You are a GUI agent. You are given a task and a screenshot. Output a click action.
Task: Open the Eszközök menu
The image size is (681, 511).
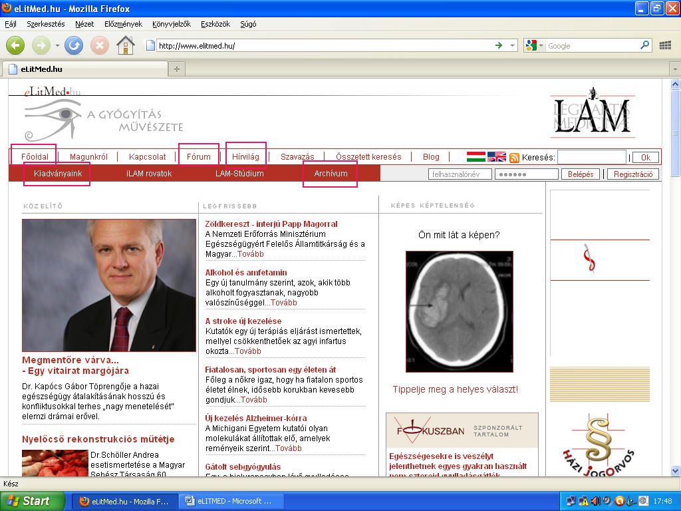coord(215,24)
